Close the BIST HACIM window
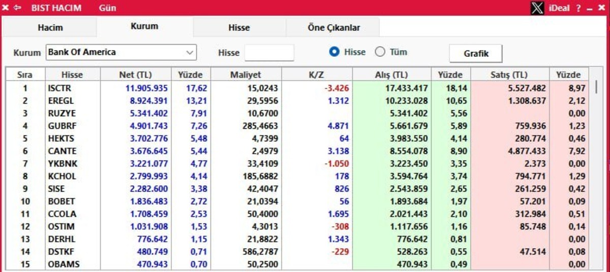The height and width of the screenshot is (272, 610). (x=601, y=9)
